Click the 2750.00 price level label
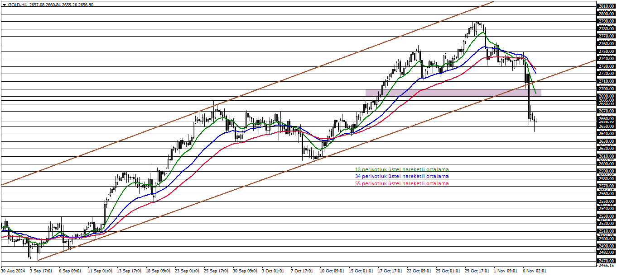 click(x=606, y=51)
